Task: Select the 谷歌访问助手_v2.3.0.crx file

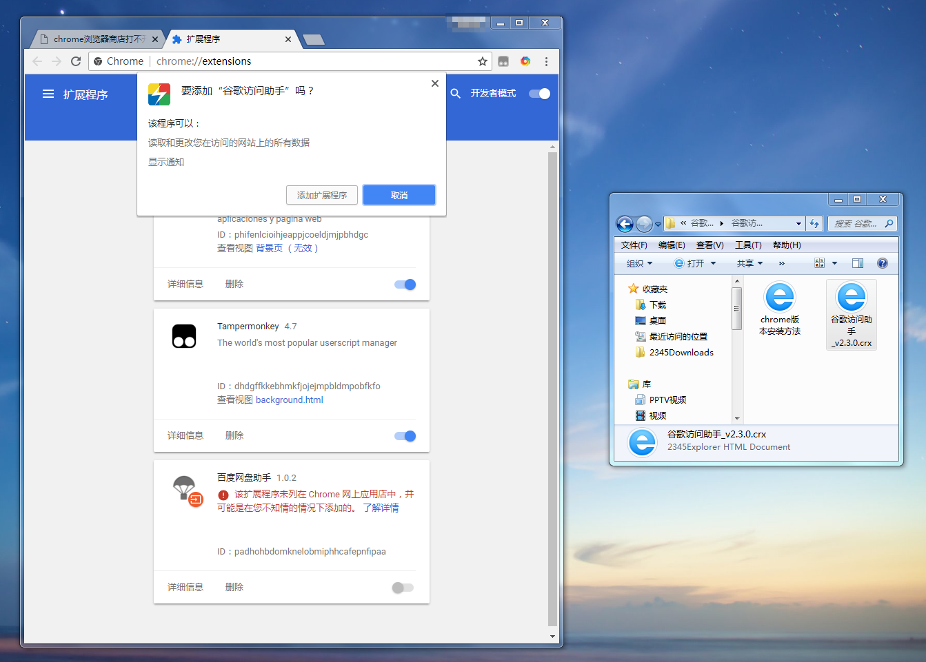Action: click(852, 315)
